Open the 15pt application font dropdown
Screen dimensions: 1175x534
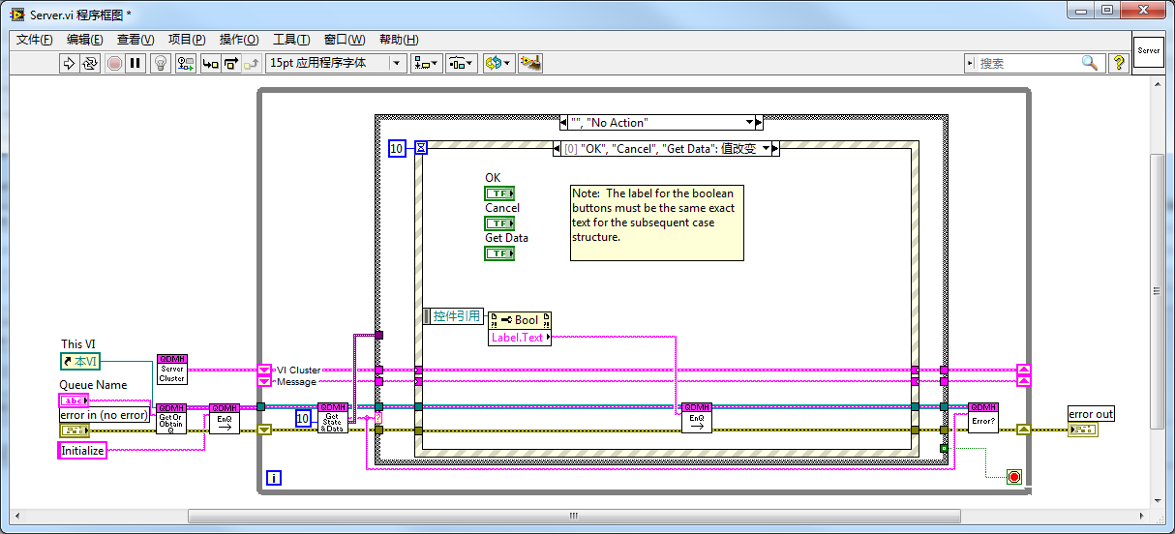pos(396,63)
